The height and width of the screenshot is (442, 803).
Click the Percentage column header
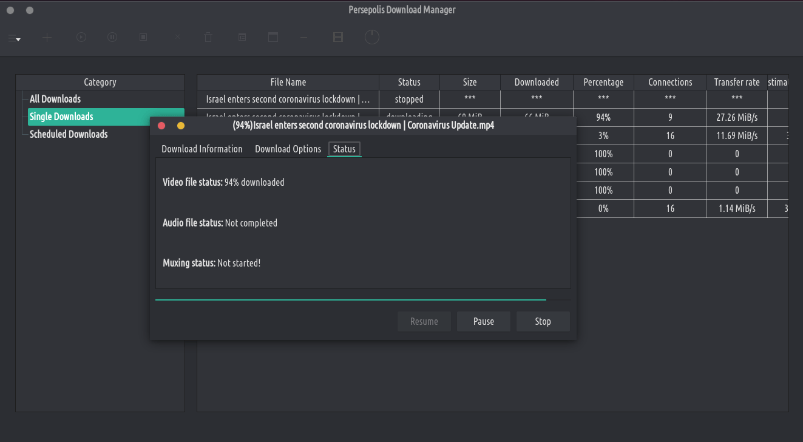coord(603,82)
